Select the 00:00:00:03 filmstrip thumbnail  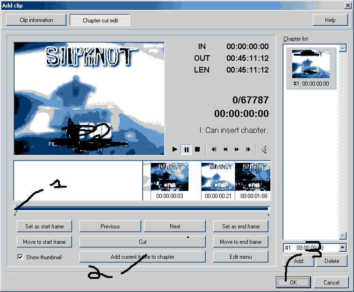tap(170, 181)
